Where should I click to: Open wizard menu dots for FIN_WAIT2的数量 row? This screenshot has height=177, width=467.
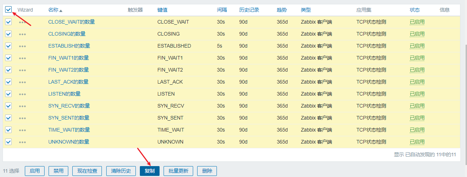22,70
